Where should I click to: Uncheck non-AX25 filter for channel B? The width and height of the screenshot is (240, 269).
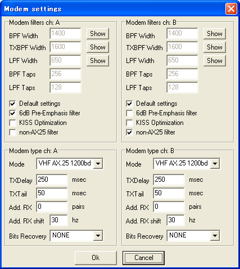point(129,132)
